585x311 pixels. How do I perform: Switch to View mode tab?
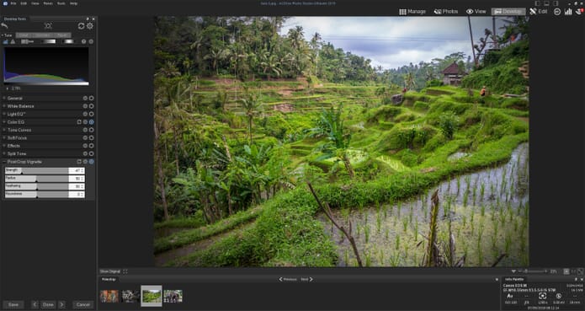pos(476,12)
